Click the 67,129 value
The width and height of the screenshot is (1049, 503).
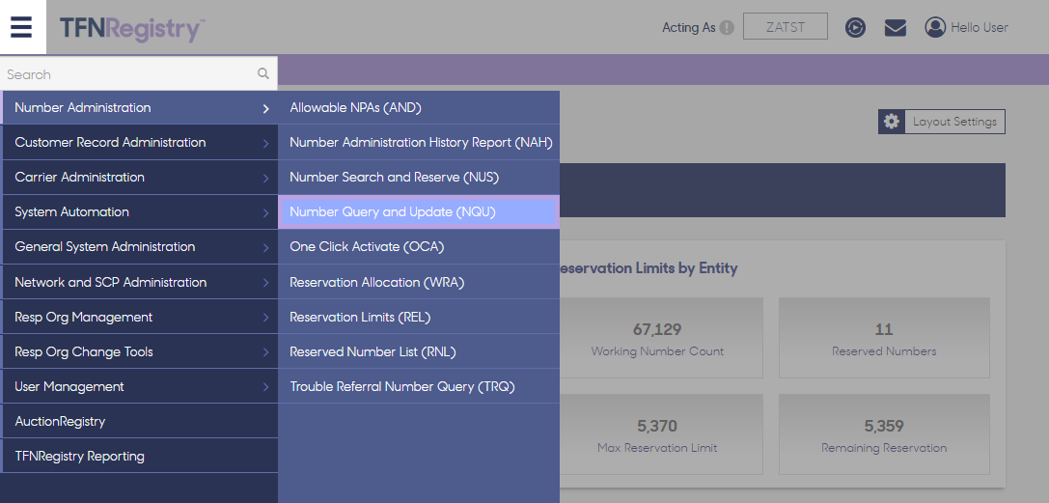(657, 330)
